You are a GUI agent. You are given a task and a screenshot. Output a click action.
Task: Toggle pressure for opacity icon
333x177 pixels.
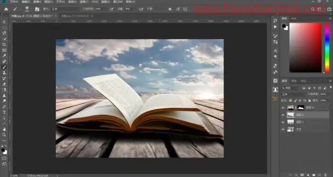point(111,9)
